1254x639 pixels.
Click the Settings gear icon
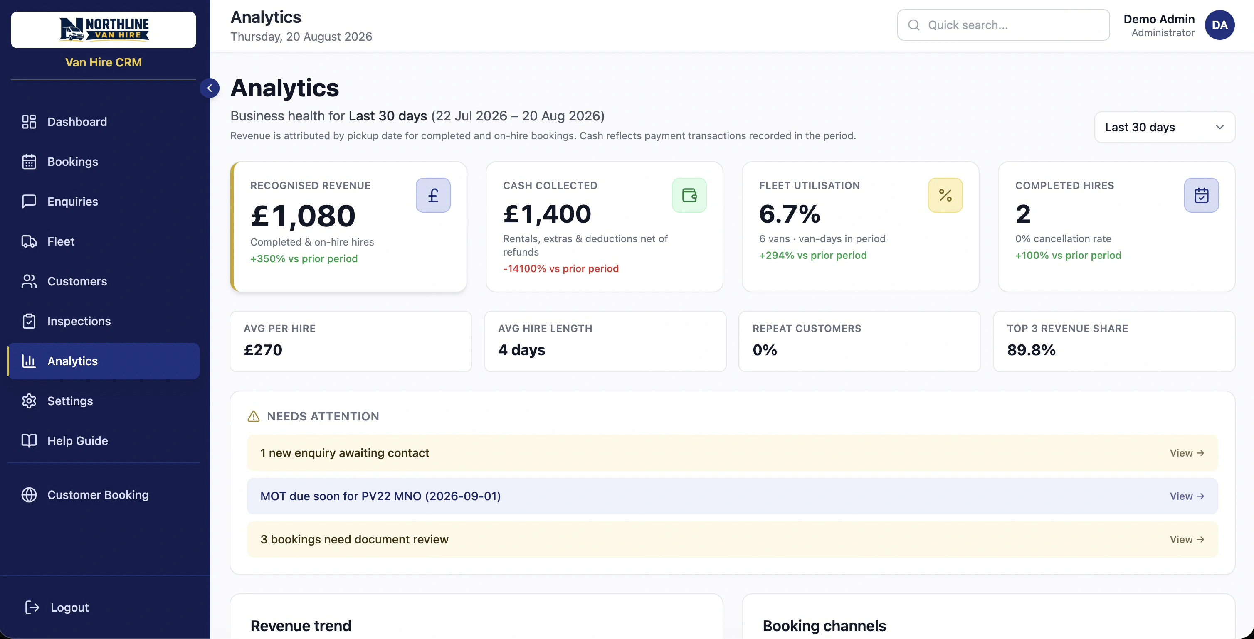pyautogui.click(x=29, y=401)
